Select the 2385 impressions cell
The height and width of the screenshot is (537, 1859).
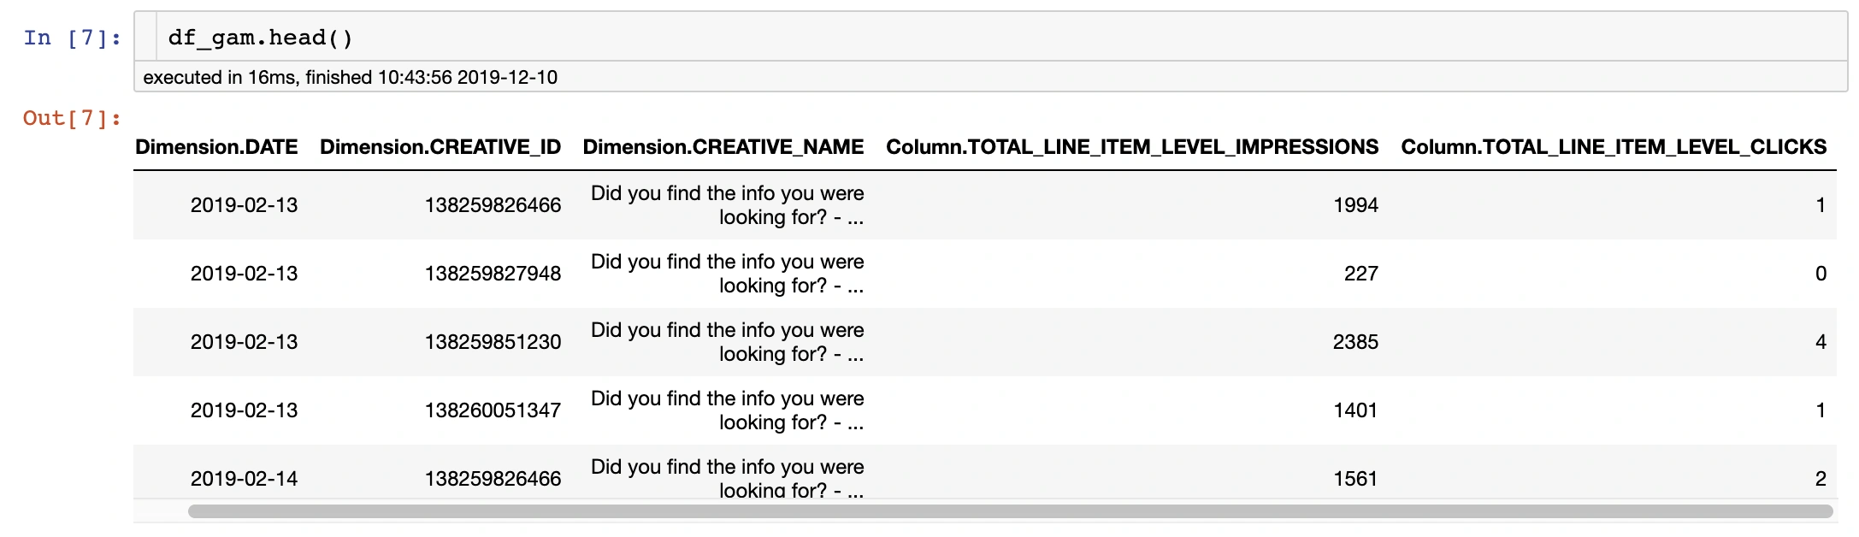(x=1355, y=342)
